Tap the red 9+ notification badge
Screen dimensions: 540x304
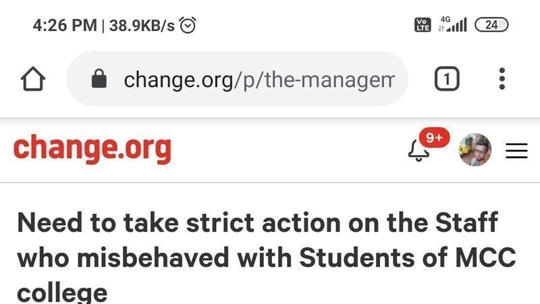tap(435, 138)
